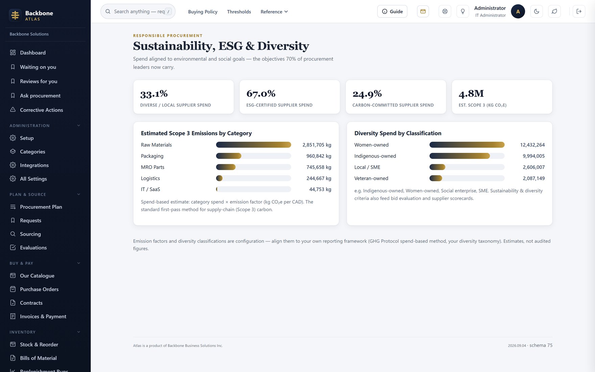Click the '2,851,705 kg' value
This screenshot has width=595, height=372.
click(317, 145)
